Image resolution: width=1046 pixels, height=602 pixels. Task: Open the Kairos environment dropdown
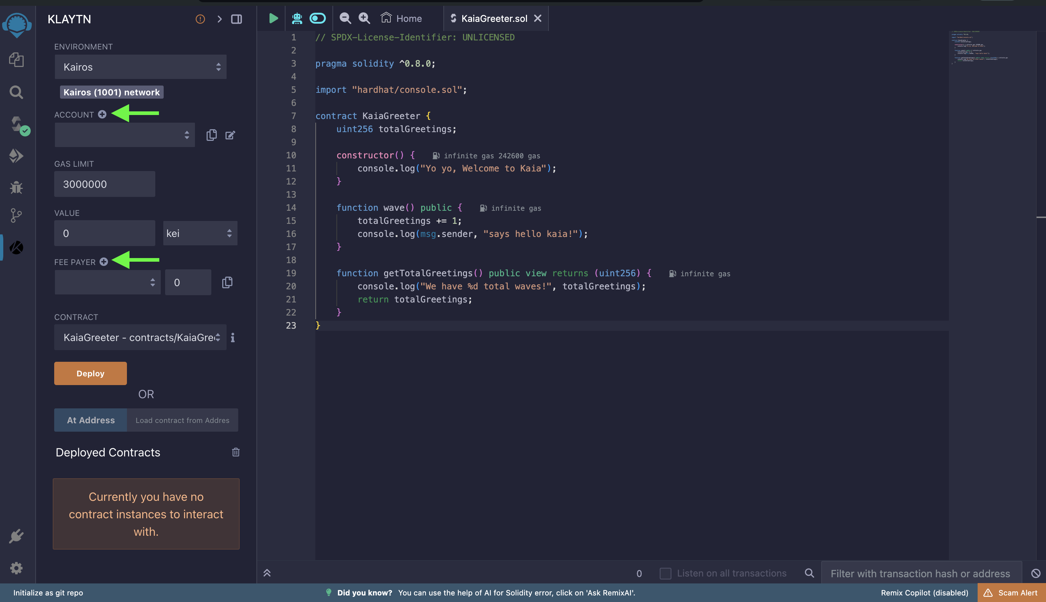click(x=140, y=67)
